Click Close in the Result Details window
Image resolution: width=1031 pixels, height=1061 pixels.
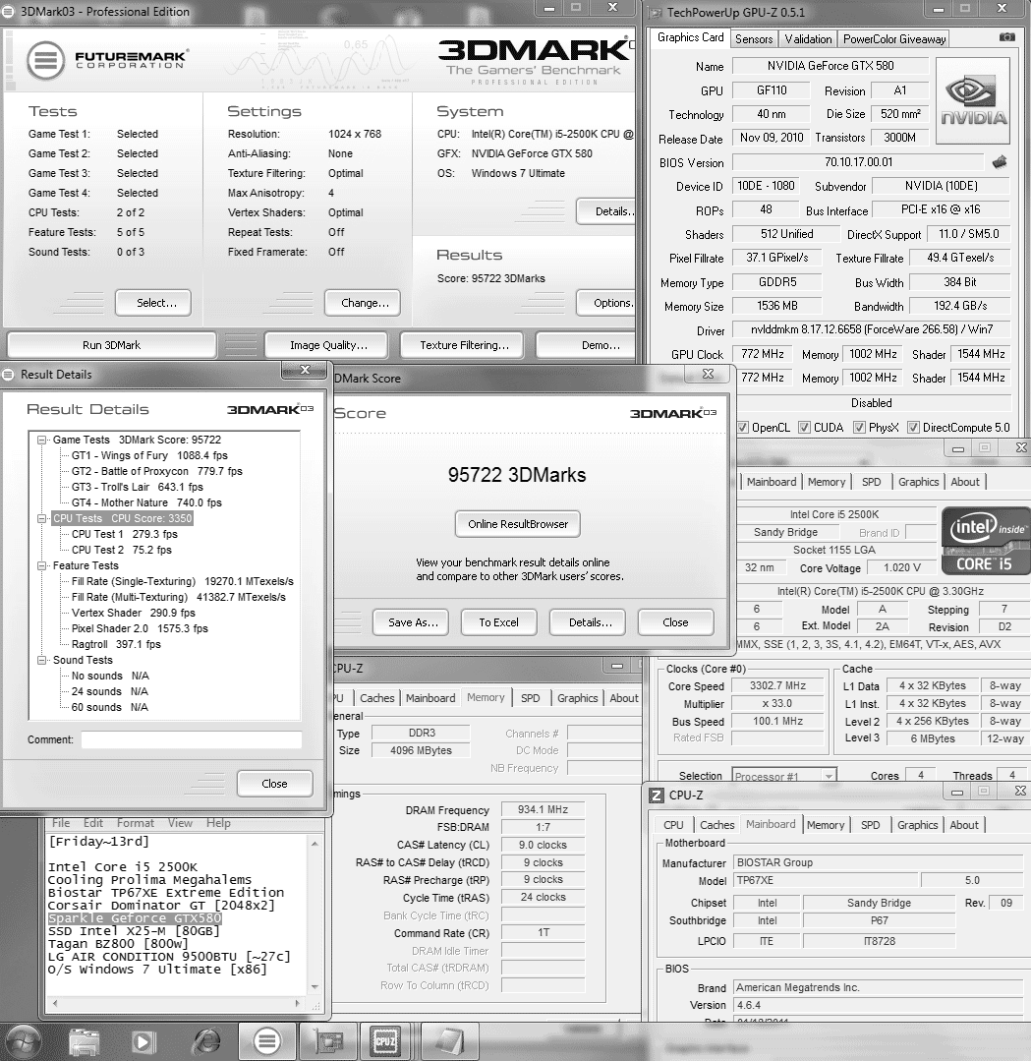[x=274, y=784]
